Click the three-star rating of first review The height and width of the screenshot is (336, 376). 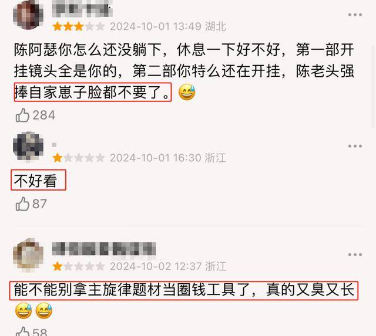(79, 26)
